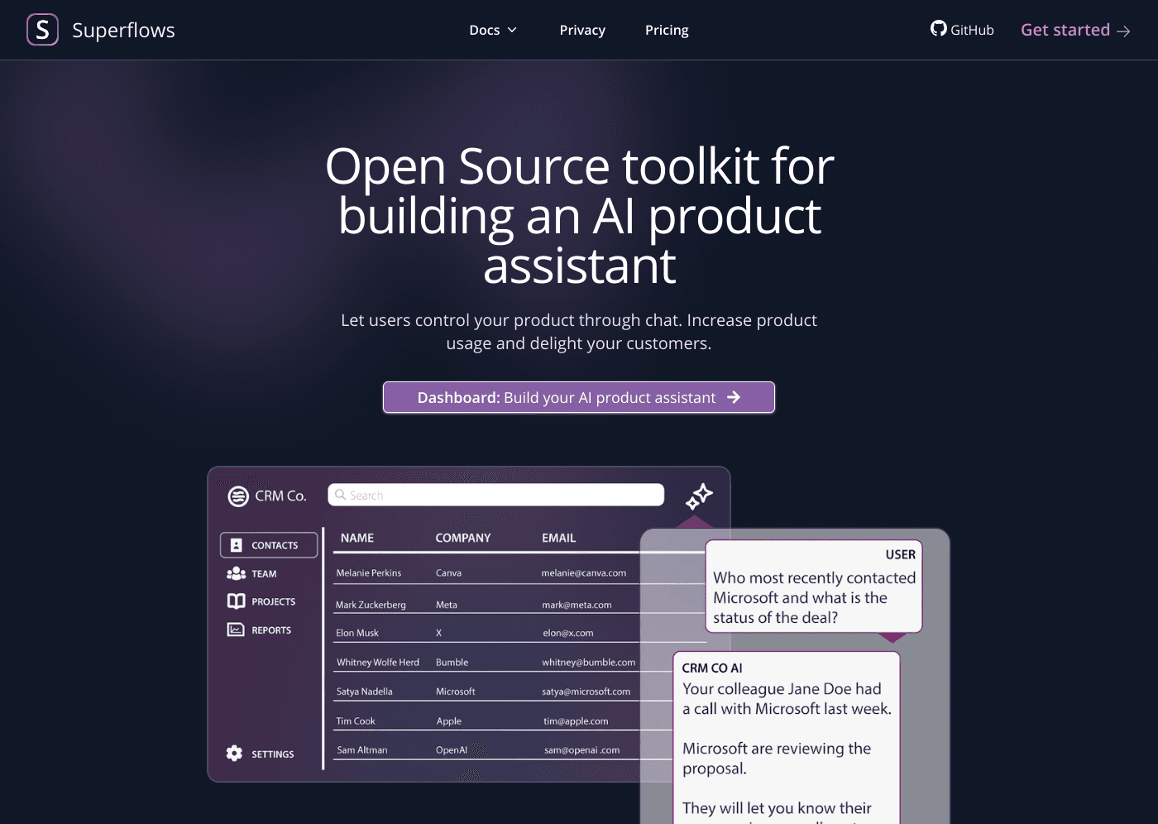The image size is (1158, 824).
Task: Click elon@x.com email
Action: pos(568,633)
